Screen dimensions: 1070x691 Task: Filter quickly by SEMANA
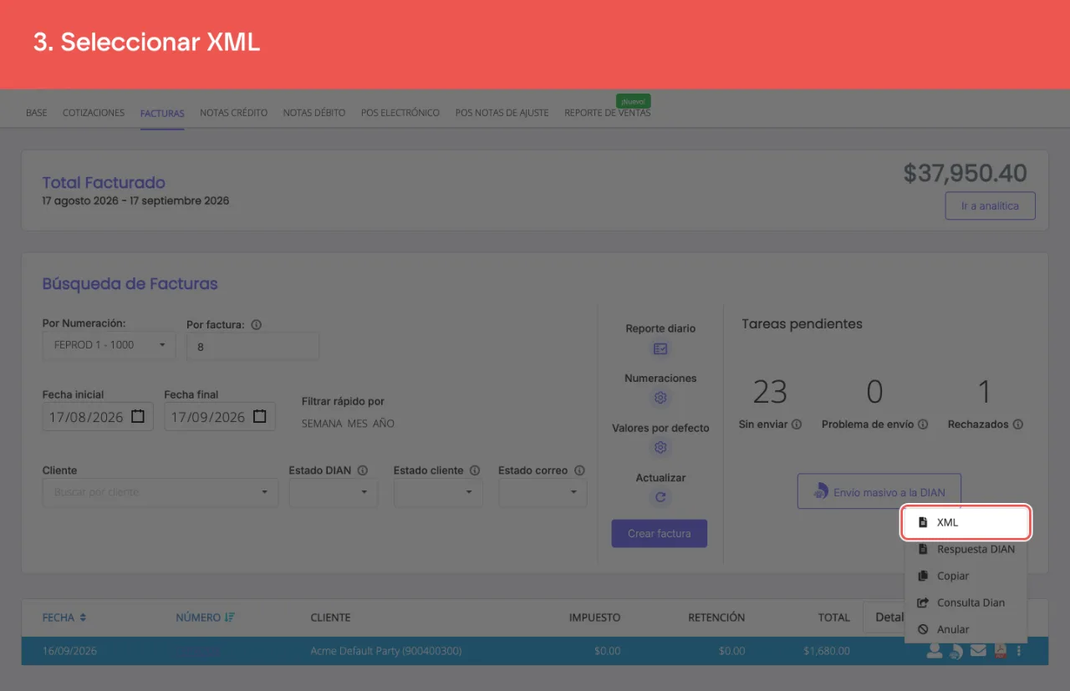click(322, 424)
